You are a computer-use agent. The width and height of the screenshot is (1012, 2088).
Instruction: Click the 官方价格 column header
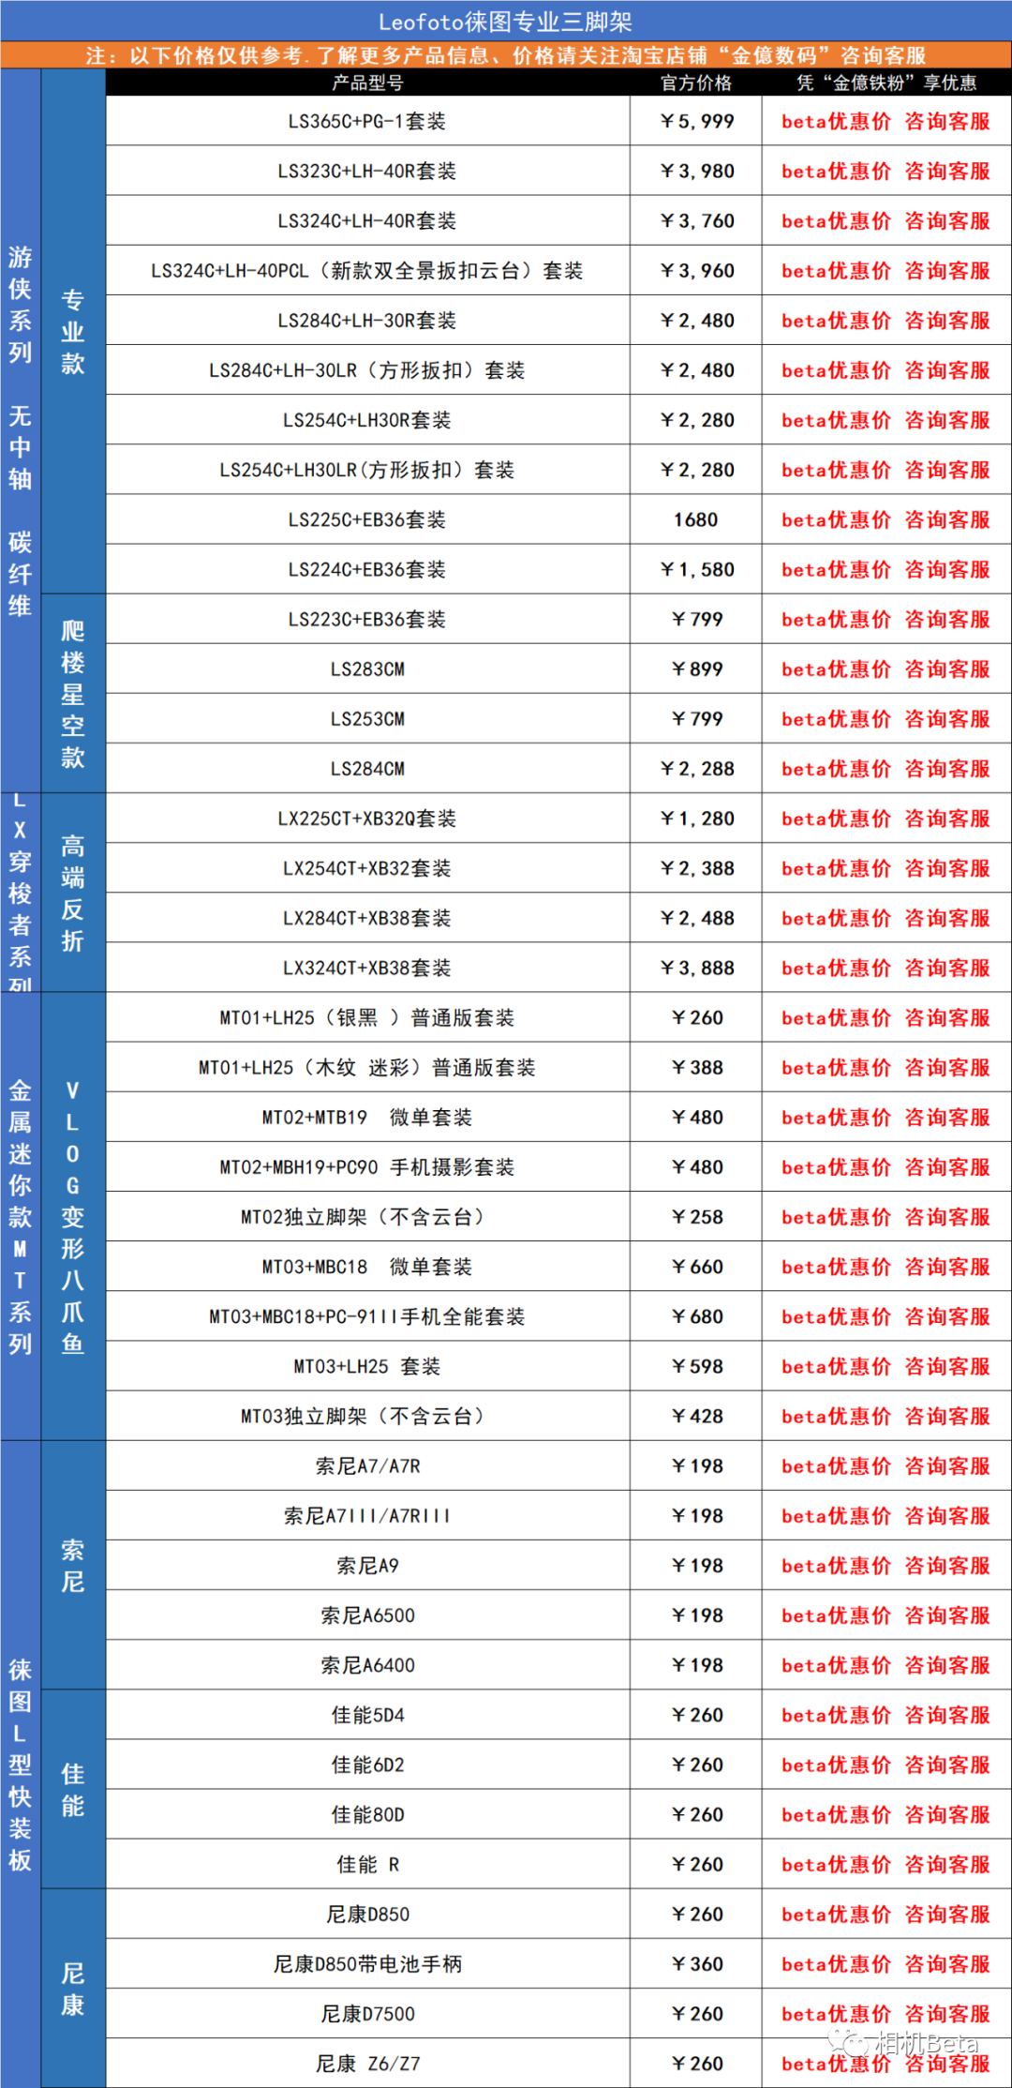point(696,83)
